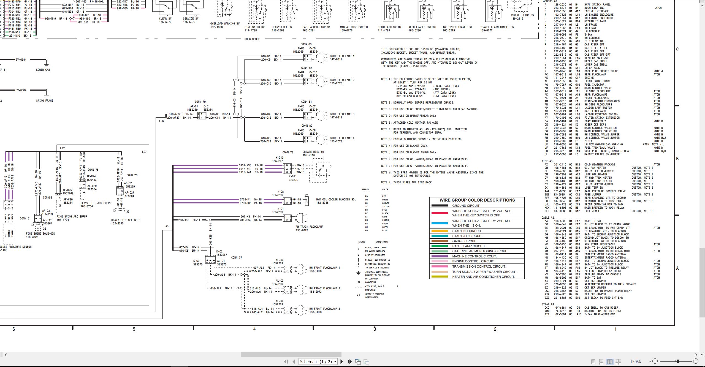
Task: Click the HYD OIL COOLER BLOCKER SOL label
Action: [336, 199]
